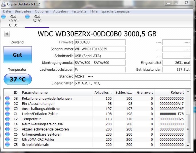Select Ein-/Ausschaltungen row
This screenshot has height=153, width=196.
95,103
